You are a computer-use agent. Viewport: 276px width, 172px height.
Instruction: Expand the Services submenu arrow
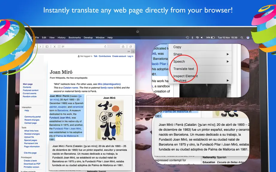[228, 81]
